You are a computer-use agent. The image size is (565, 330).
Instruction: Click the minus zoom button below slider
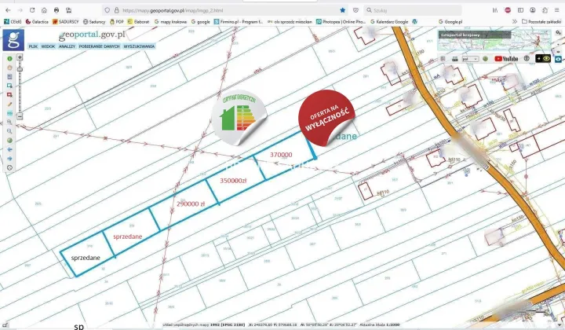tap(20, 116)
